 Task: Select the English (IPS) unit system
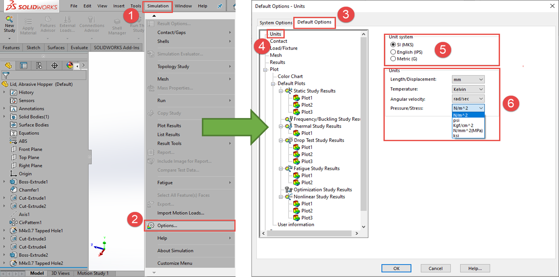pyautogui.click(x=393, y=52)
